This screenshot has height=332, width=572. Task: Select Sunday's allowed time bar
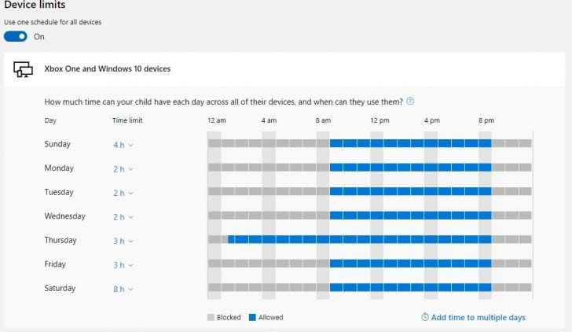410,143
